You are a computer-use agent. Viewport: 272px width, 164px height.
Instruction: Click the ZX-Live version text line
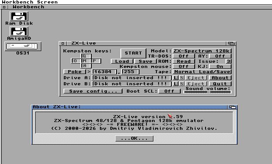point(148,117)
